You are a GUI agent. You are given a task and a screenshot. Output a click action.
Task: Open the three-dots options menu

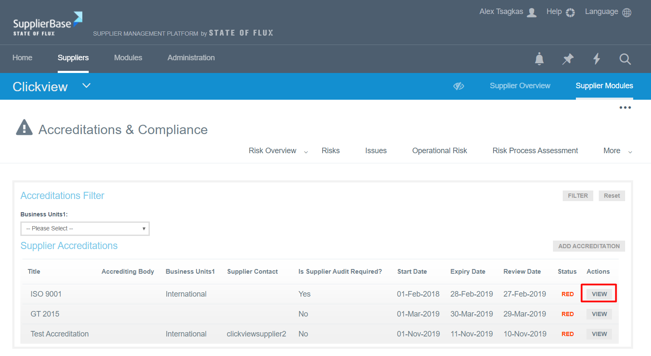click(625, 108)
